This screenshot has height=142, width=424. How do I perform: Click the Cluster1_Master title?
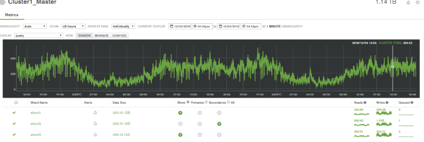[32, 2]
